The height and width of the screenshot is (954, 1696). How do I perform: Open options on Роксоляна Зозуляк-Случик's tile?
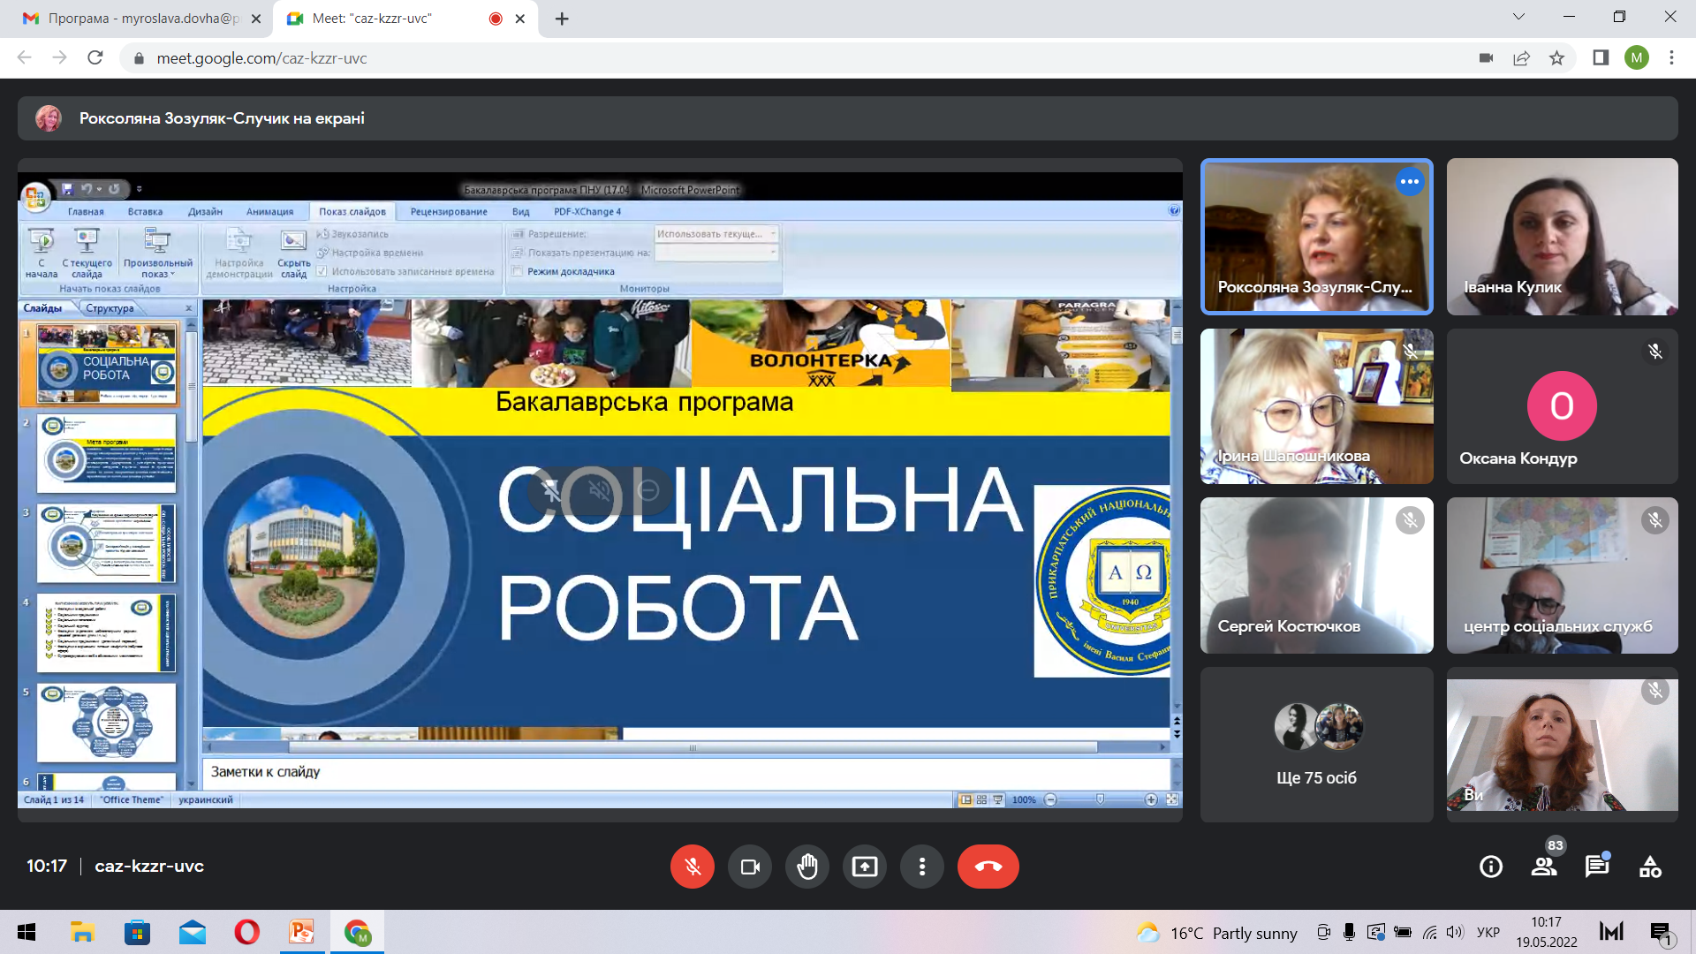[x=1409, y=182]
